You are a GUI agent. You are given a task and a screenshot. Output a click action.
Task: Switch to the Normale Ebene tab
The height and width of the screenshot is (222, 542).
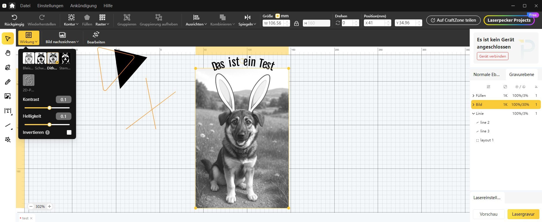point(486,75)
